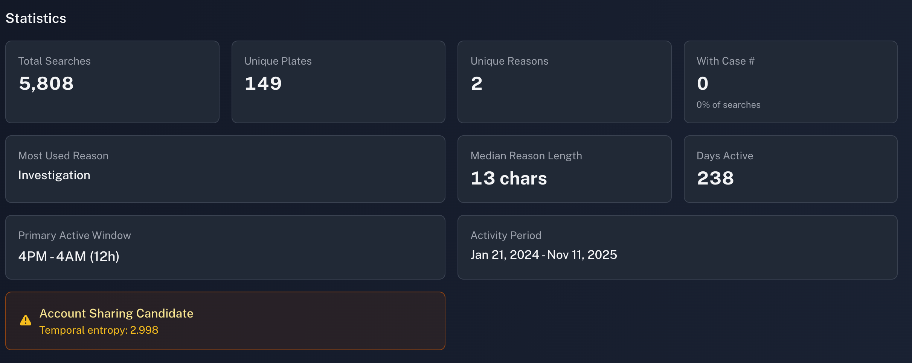Click the Statistics section heading

[36, 18]
